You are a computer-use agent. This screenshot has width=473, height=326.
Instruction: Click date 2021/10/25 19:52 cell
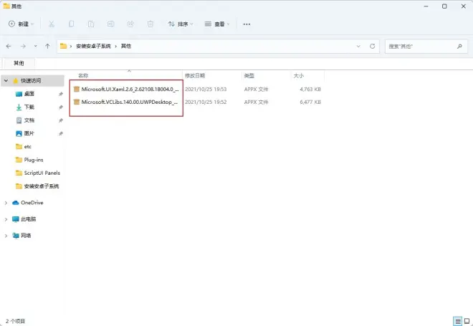tap(206, 102)
